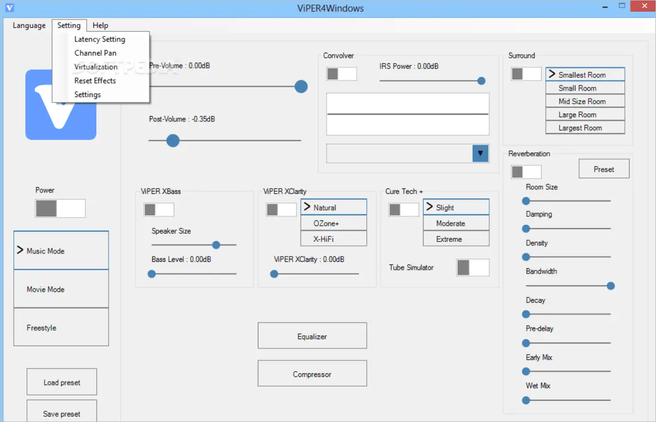656x422 pixels.
Task: Open the Settings menu entry
Action: (x=100, y=94)
